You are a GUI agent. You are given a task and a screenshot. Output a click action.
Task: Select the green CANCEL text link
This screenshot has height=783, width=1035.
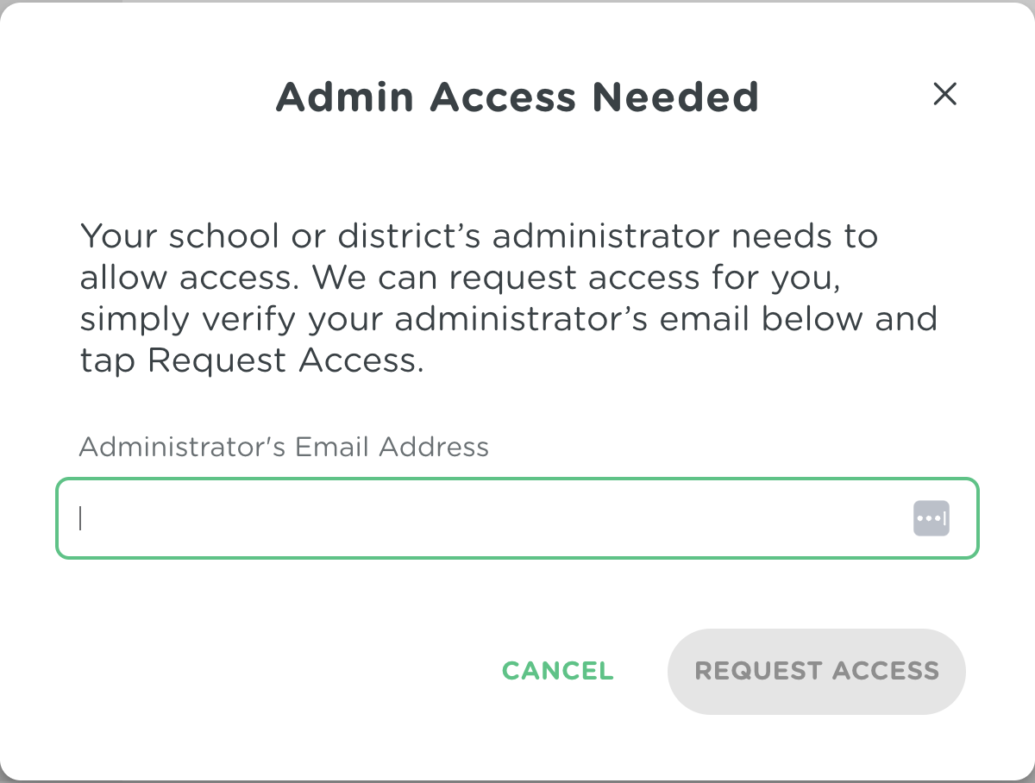point(557,671)
